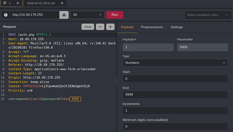
Task: Click the Request panel heading
Action: coord(10,27)
